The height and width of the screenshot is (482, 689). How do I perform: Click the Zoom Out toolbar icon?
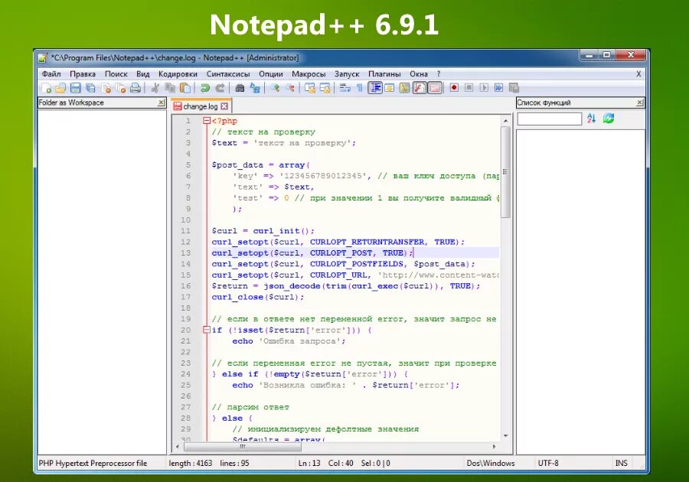(290, 88)
